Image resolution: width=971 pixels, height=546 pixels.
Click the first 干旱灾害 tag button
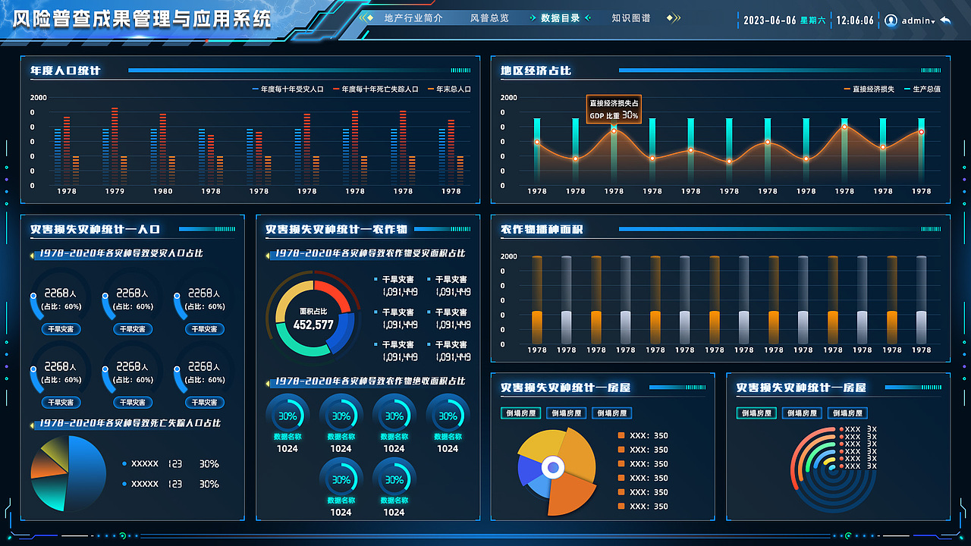tap(61, 329)
